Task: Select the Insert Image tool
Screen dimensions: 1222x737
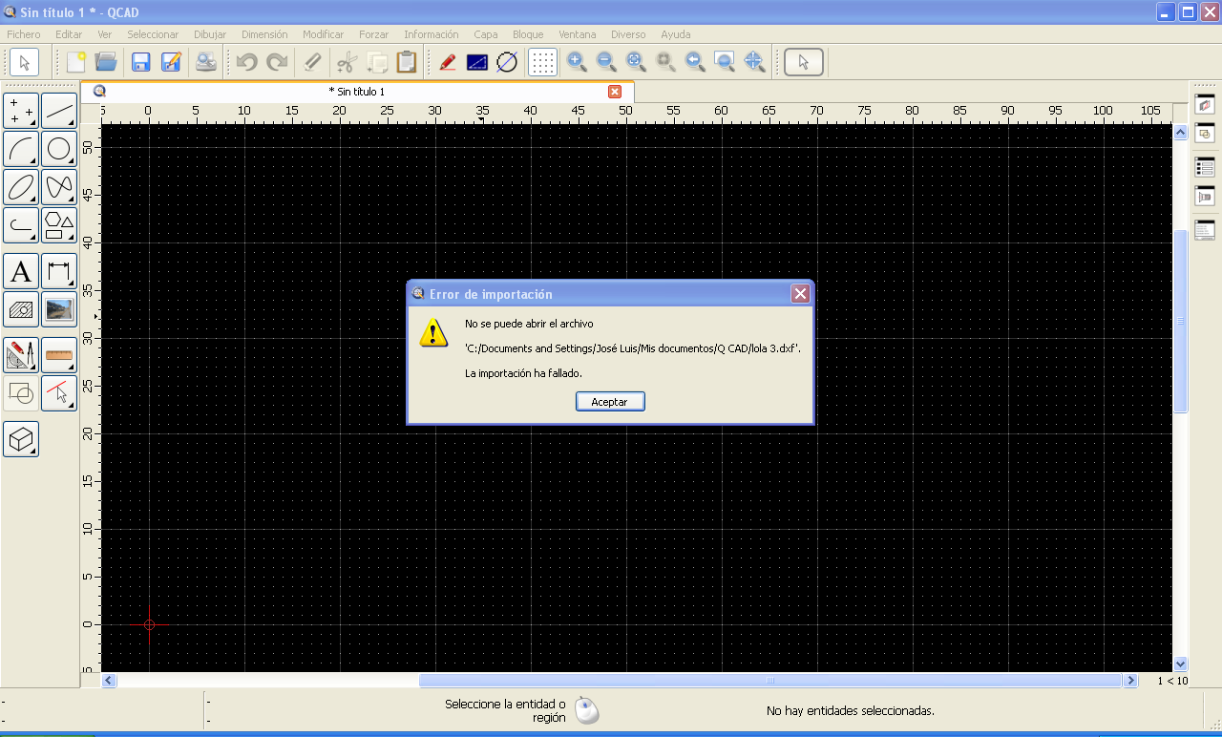Action: click(59, 310)
